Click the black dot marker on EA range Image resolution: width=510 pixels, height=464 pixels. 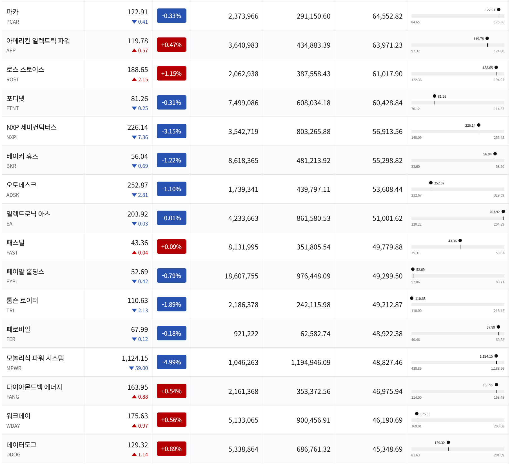[503, 211]
